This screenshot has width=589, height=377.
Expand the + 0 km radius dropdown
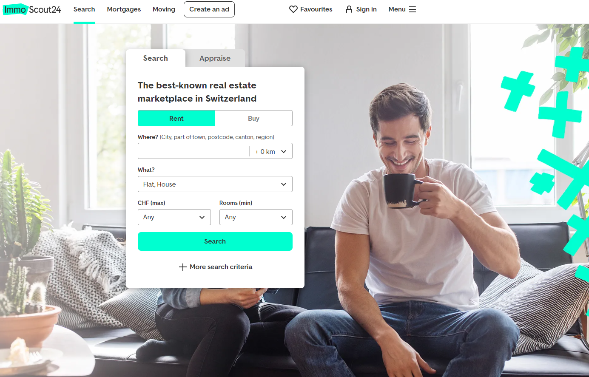click(271, 151)
